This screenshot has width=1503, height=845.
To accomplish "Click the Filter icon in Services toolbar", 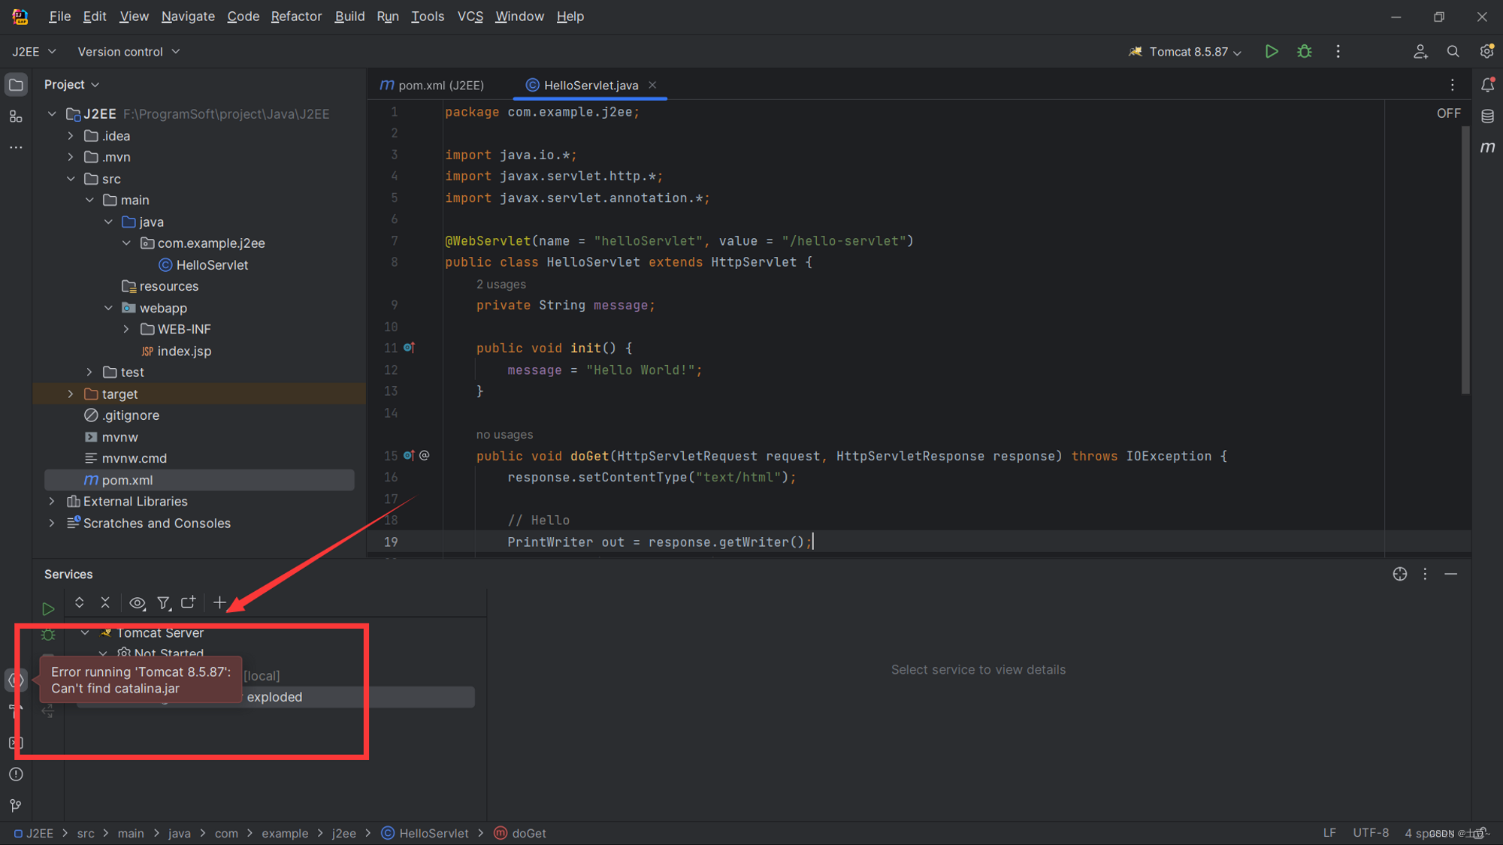I will point(163,603).
